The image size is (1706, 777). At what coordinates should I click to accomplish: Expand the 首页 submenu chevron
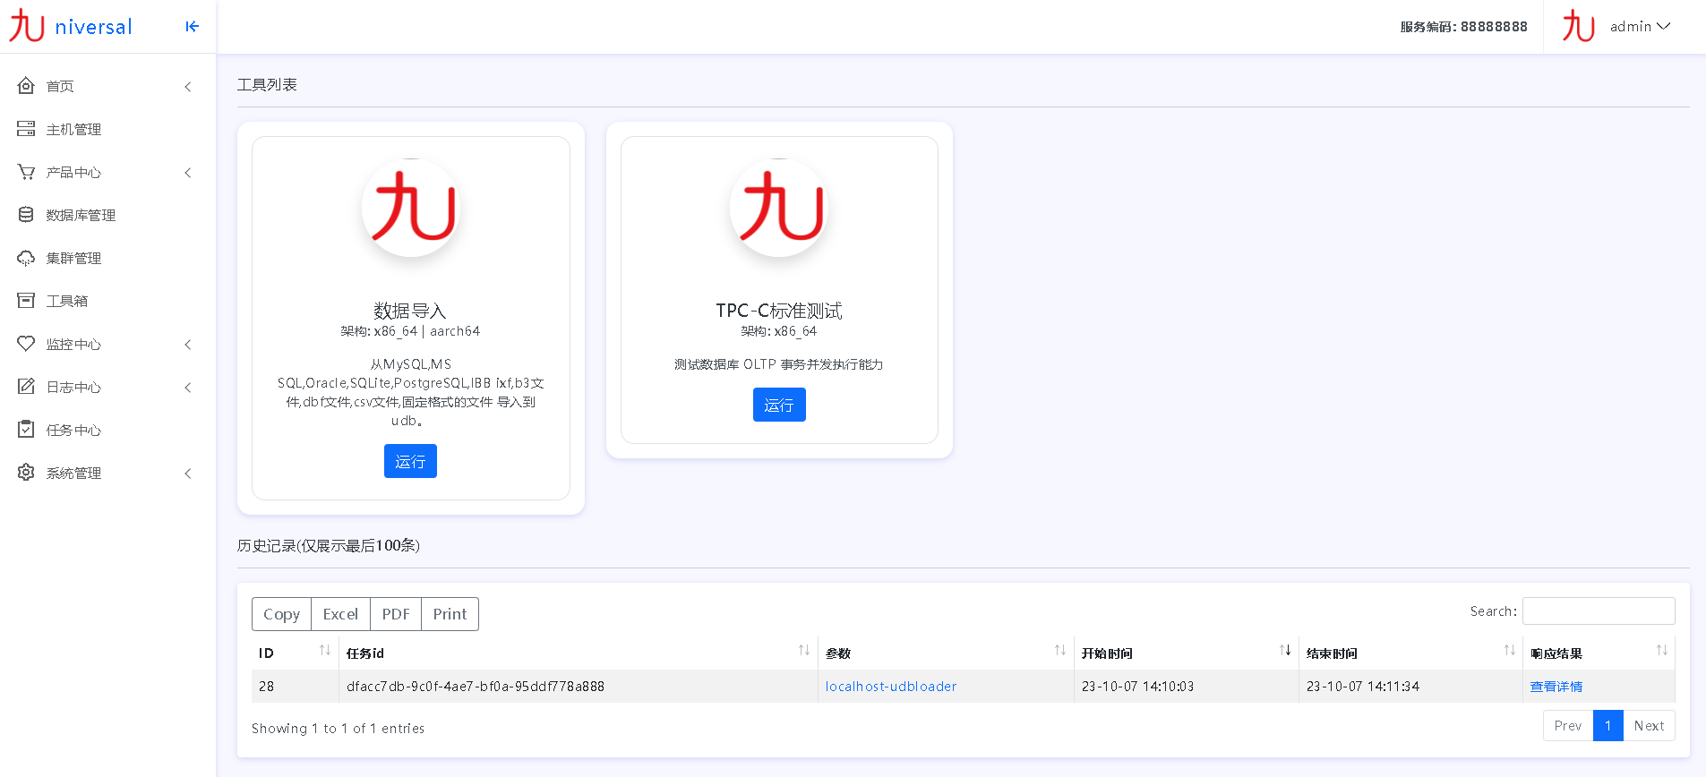click(188, 87)
